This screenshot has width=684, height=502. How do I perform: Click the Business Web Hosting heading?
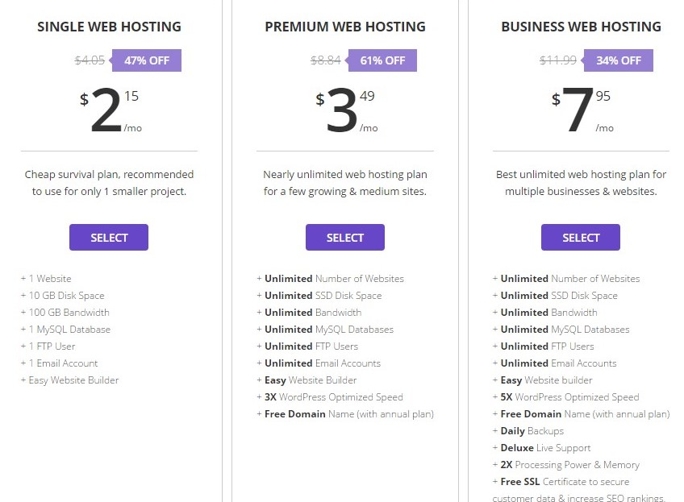(x=581, y=27)
